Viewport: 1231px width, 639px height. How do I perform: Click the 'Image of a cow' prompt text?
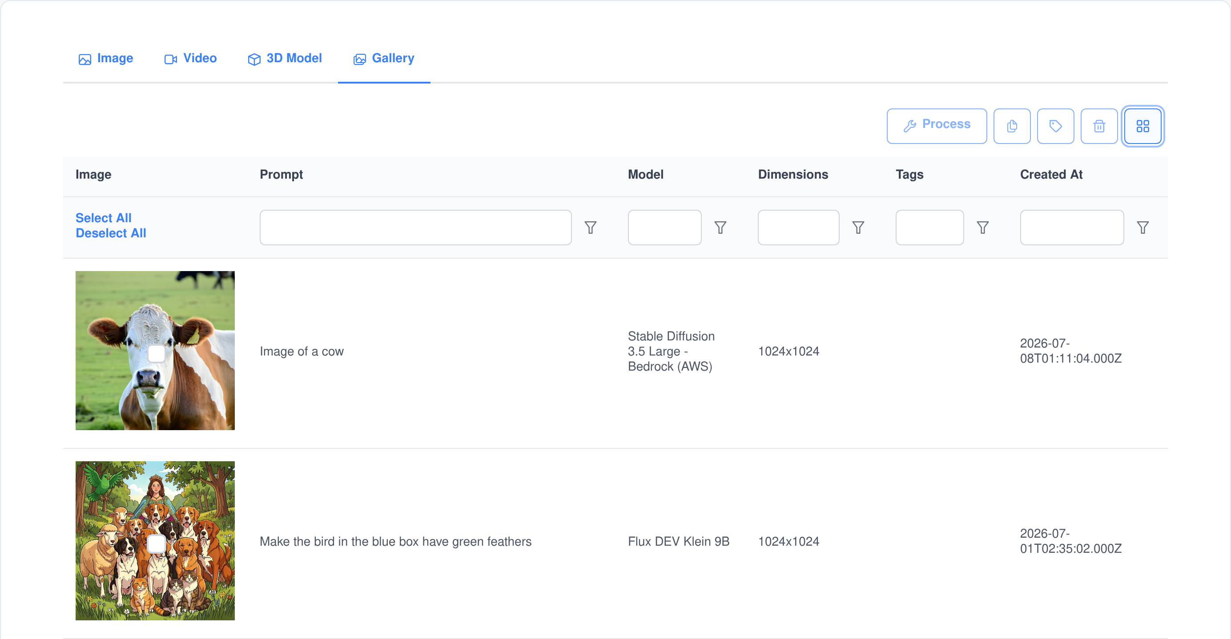302,351
